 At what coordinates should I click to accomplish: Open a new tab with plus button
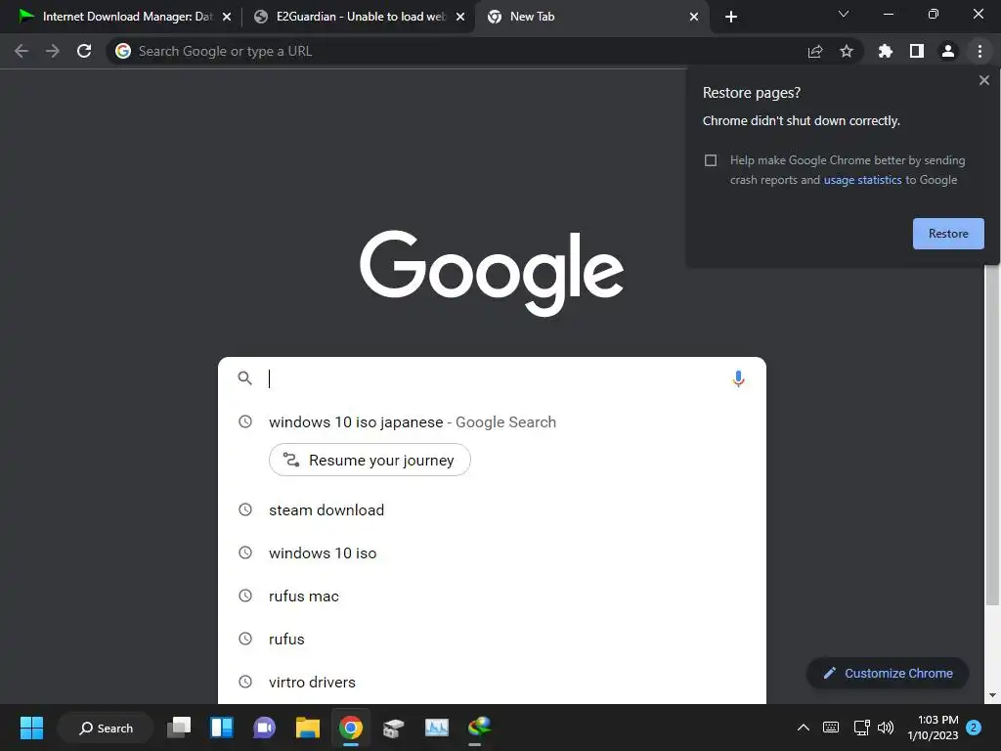pyautogui.click(x=731, y=17)
